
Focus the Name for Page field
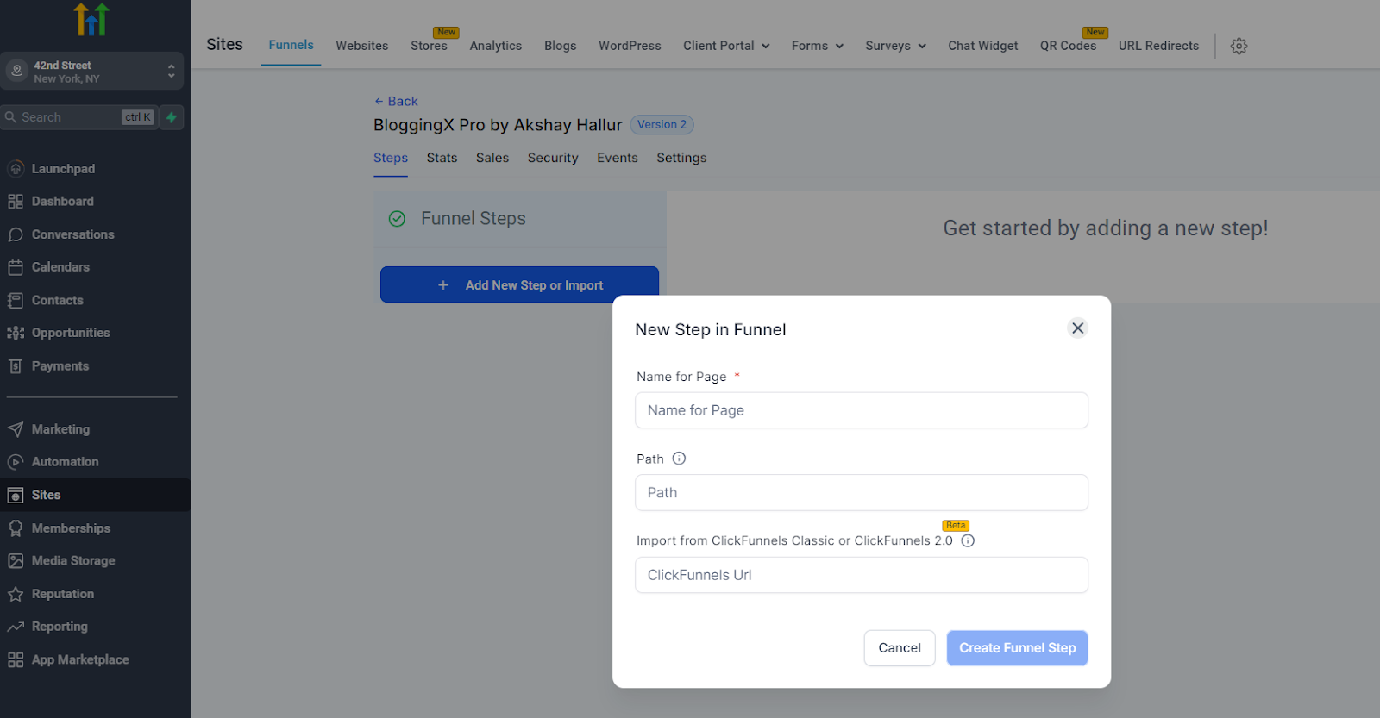click(861, 410)
